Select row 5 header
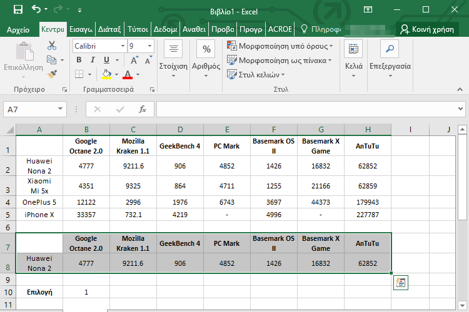Screen dimensions: 469x312 pos(8,215)
